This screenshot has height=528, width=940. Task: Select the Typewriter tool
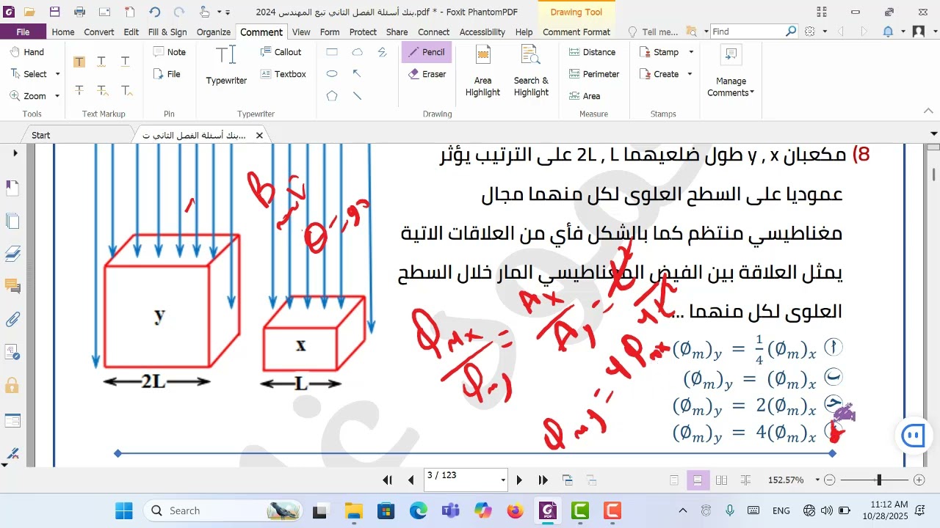point(226,66)
